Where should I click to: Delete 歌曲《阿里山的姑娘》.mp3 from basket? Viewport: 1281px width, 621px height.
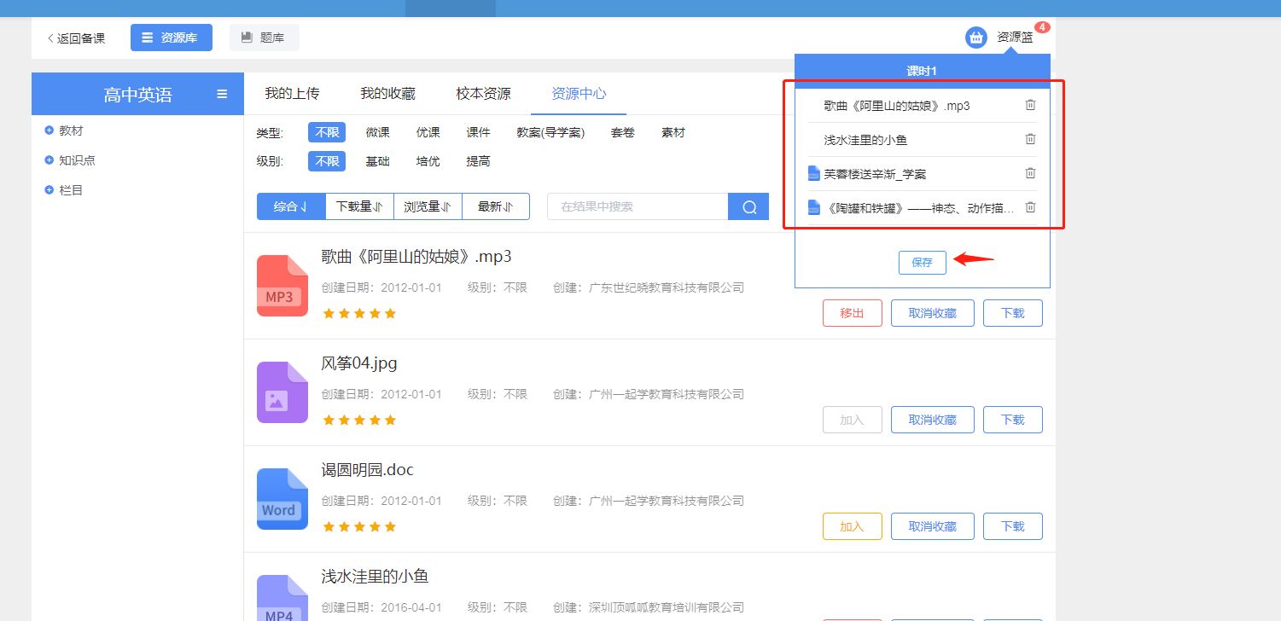coord(1030,105)
